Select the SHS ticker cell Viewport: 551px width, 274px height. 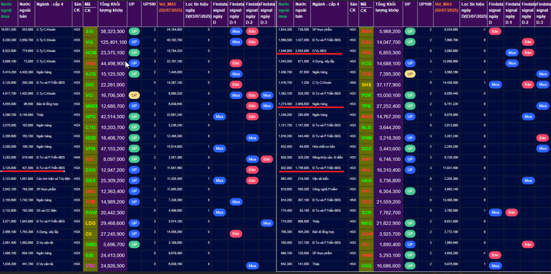[x=366, y=85]
